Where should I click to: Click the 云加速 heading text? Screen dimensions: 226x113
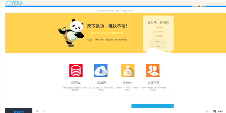[x=102, y=83]
